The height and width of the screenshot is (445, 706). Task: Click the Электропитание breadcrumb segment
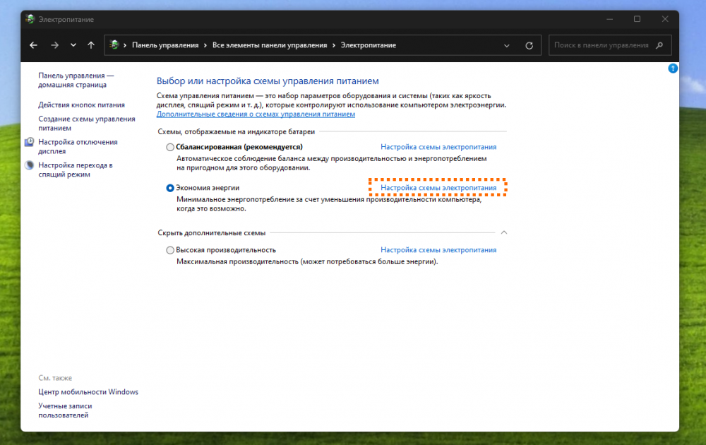pos(369,45)
